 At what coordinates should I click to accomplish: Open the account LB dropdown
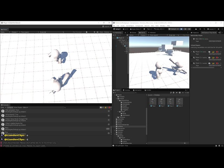click(x=125, y=29)
